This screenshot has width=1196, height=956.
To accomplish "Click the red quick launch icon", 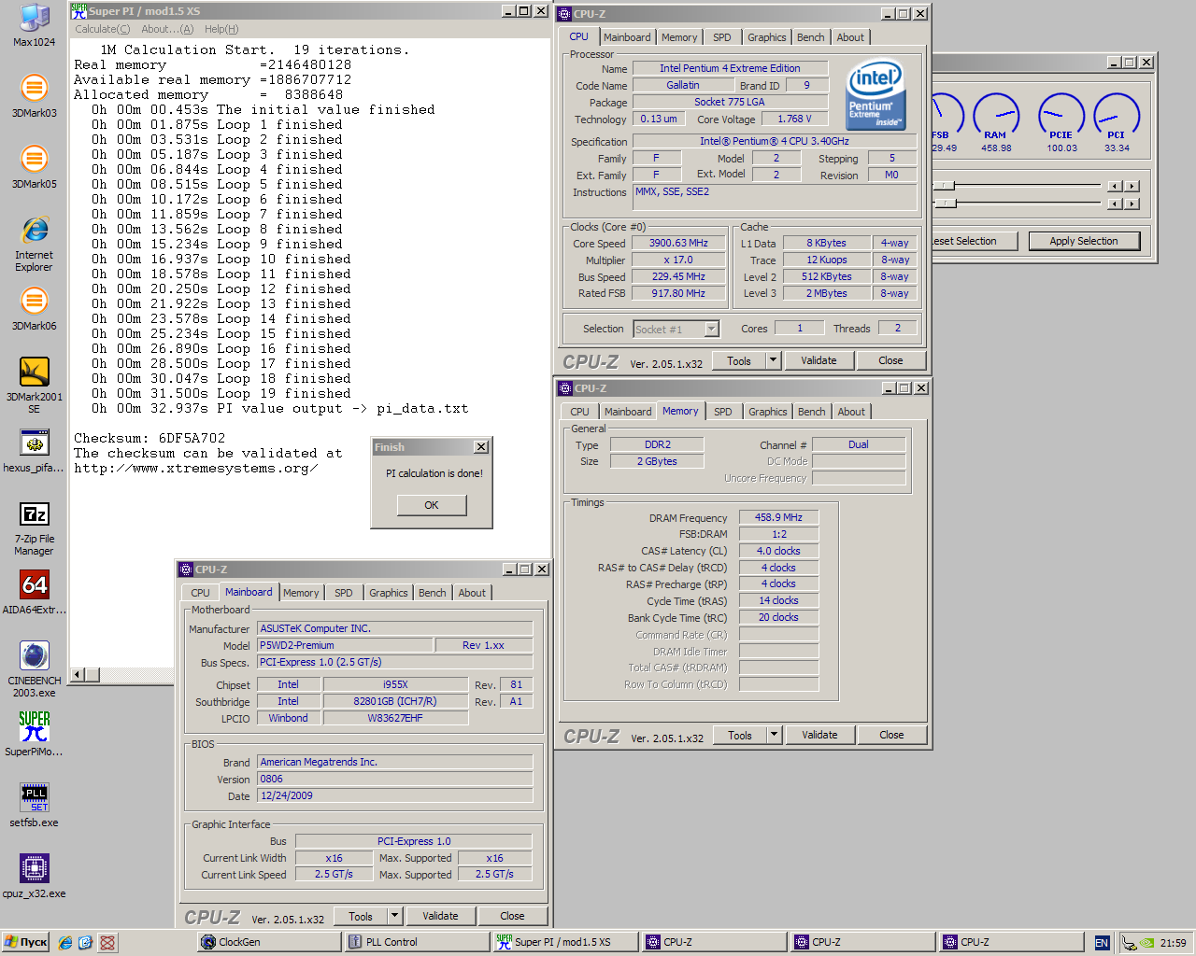I will coord(107,943).
